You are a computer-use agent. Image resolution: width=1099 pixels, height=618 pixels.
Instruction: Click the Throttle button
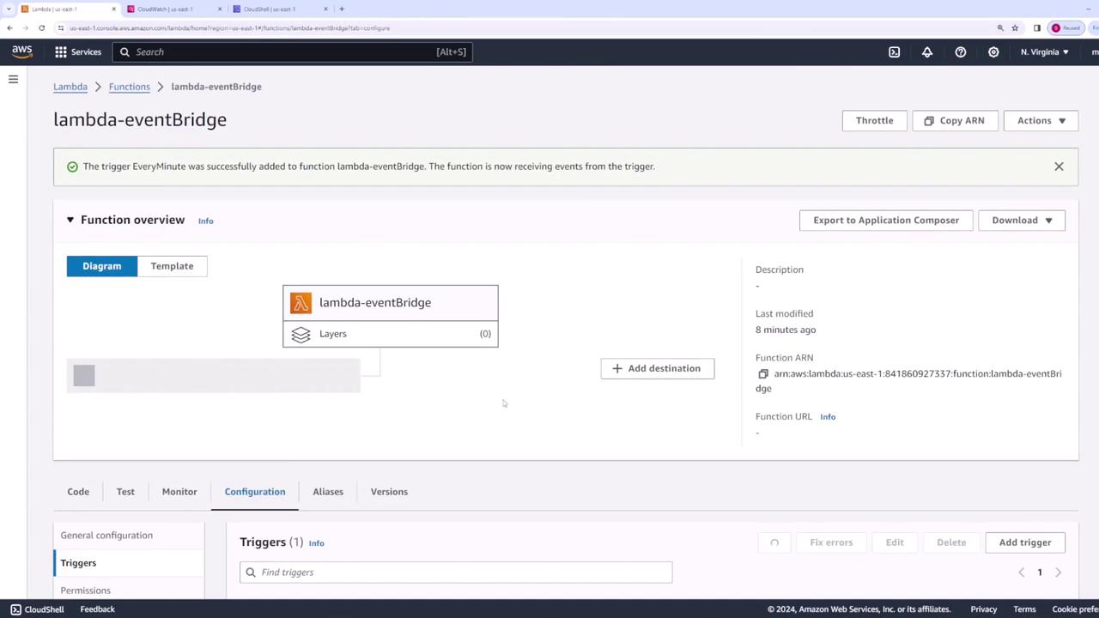[874, 120]
